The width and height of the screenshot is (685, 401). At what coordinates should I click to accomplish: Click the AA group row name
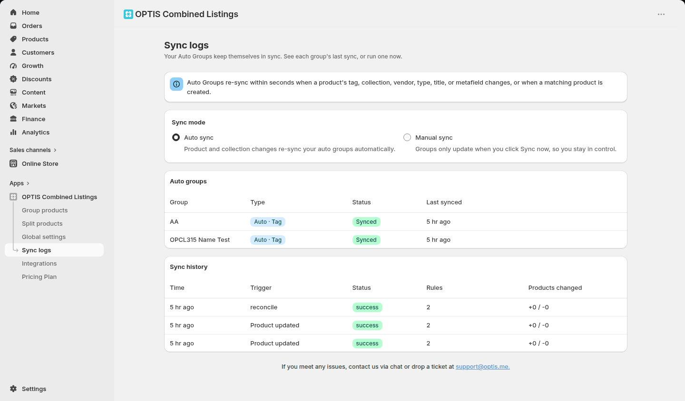(174, 222)
